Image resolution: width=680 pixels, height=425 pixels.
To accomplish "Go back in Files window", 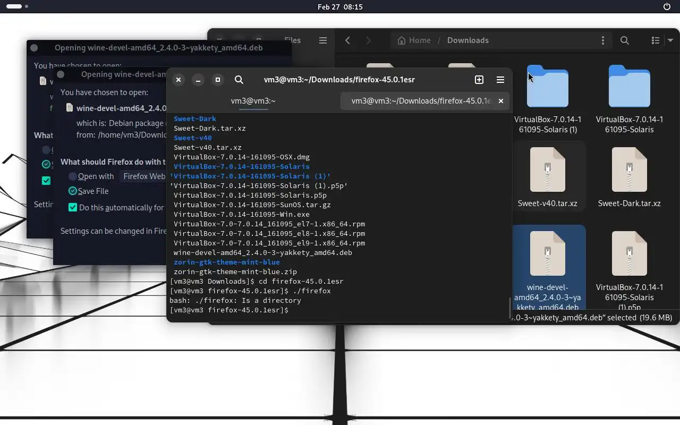I will (348, 40).
